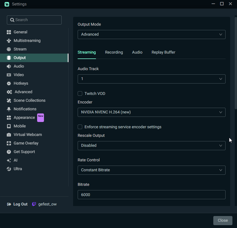Viewport: 237px width, 228px height.
Task: Click the Streamlabs logo in title bar
Action: click(x=7, y=4)
